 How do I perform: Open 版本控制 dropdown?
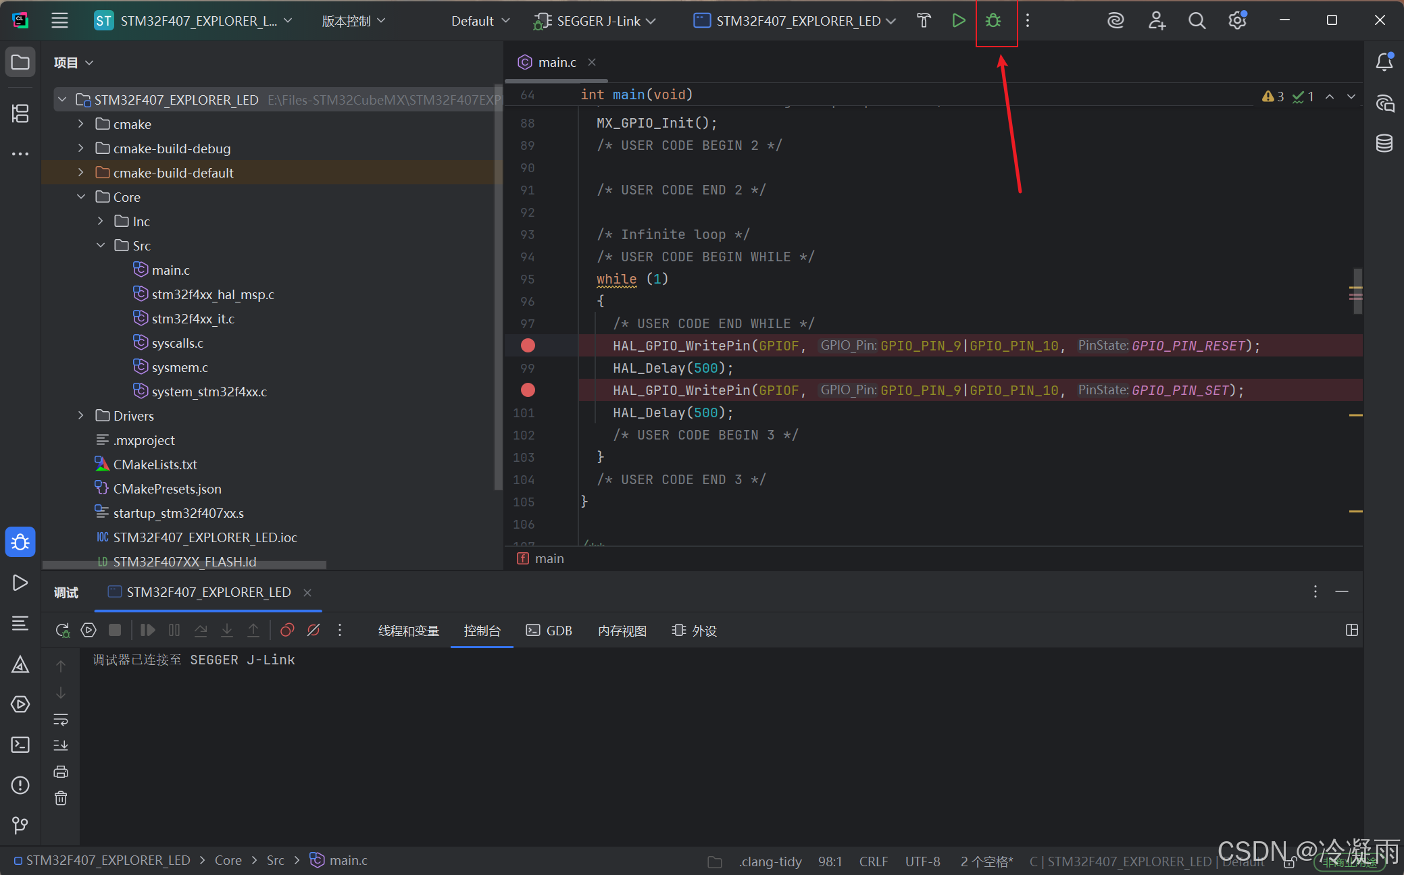(353, 21)
